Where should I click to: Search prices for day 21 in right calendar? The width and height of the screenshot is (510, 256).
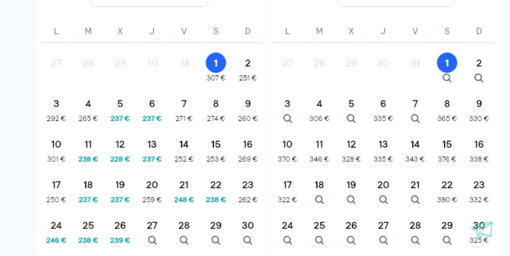point(415,199)
